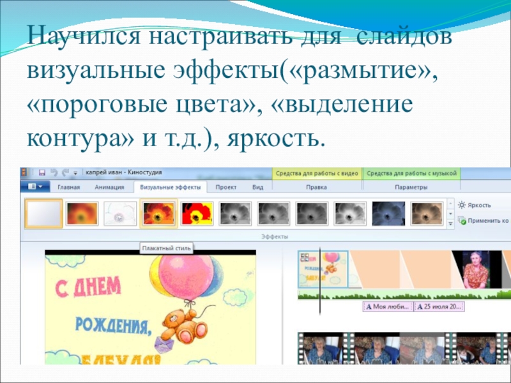Click the Эффекты group label

[275, 236]
